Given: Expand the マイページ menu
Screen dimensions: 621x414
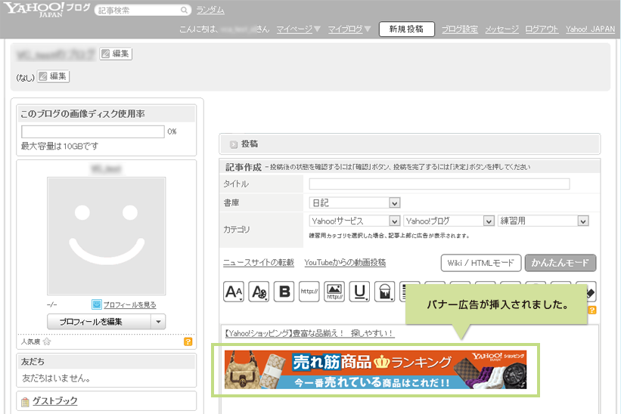Looking at the screenshot, I should (298, 29).
